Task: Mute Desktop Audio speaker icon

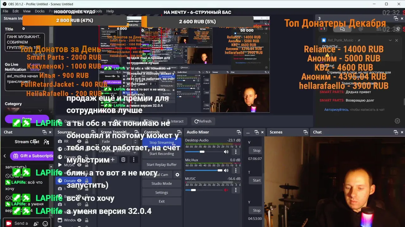Action: (x=226, y=152)
